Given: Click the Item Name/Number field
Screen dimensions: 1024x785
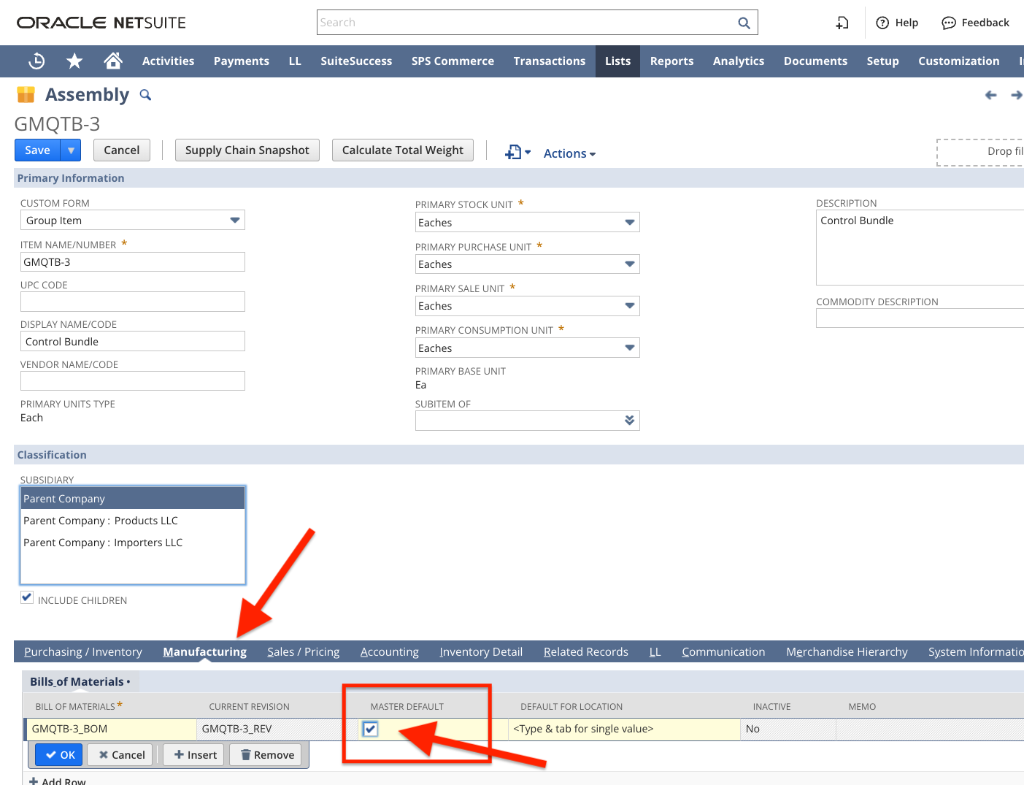Looking at the screenshot, I should click(133, 262).
